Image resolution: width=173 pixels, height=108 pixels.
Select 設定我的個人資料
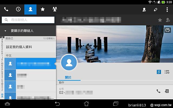pyautogui.click(x=23, y=47)
